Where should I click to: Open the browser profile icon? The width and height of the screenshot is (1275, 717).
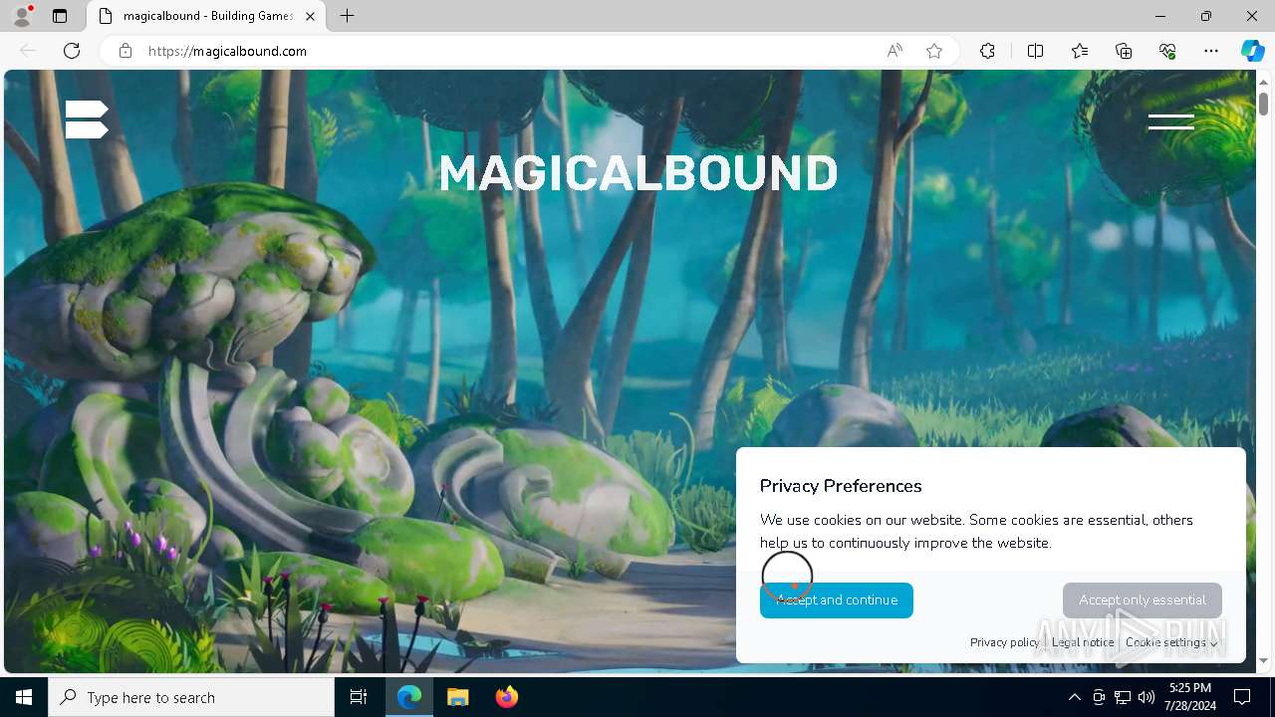click(22, 16)
